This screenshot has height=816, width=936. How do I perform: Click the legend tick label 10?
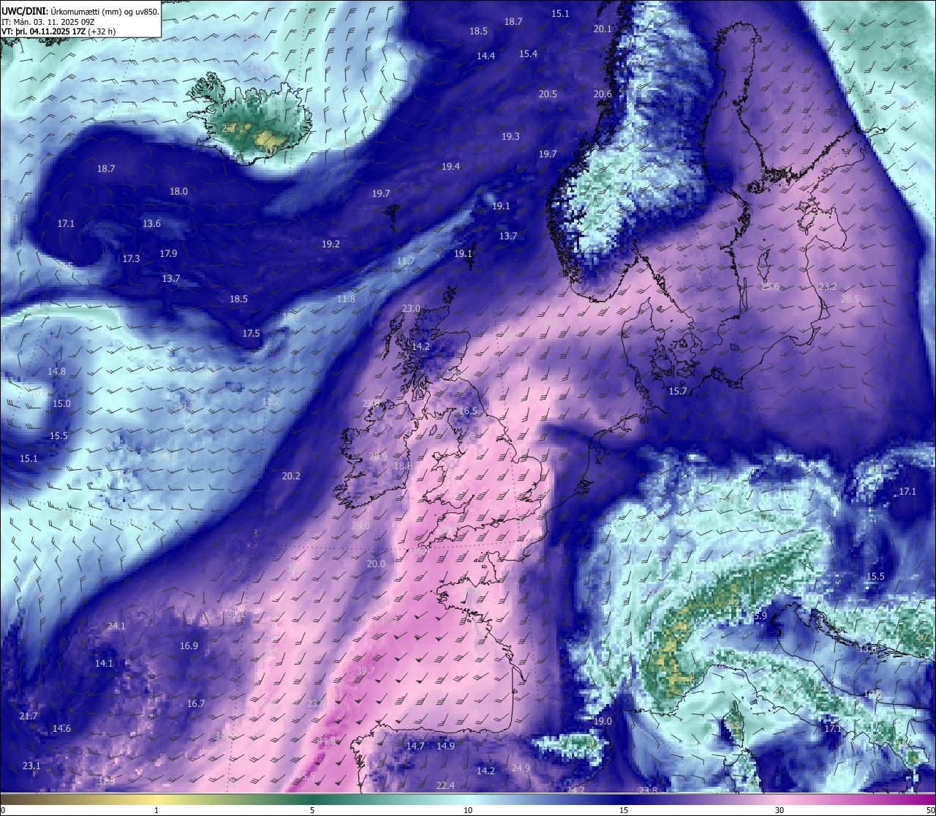click(x=468, y=810)
